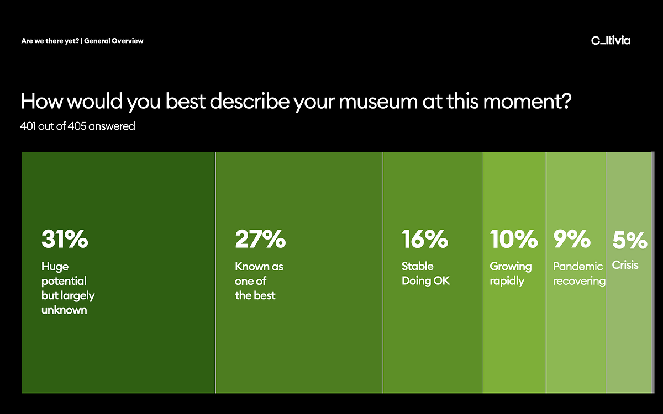Screen dimensions: 663x414
Task: Click the 'General Overview' breadcrumb text
Action: (114, 41)
